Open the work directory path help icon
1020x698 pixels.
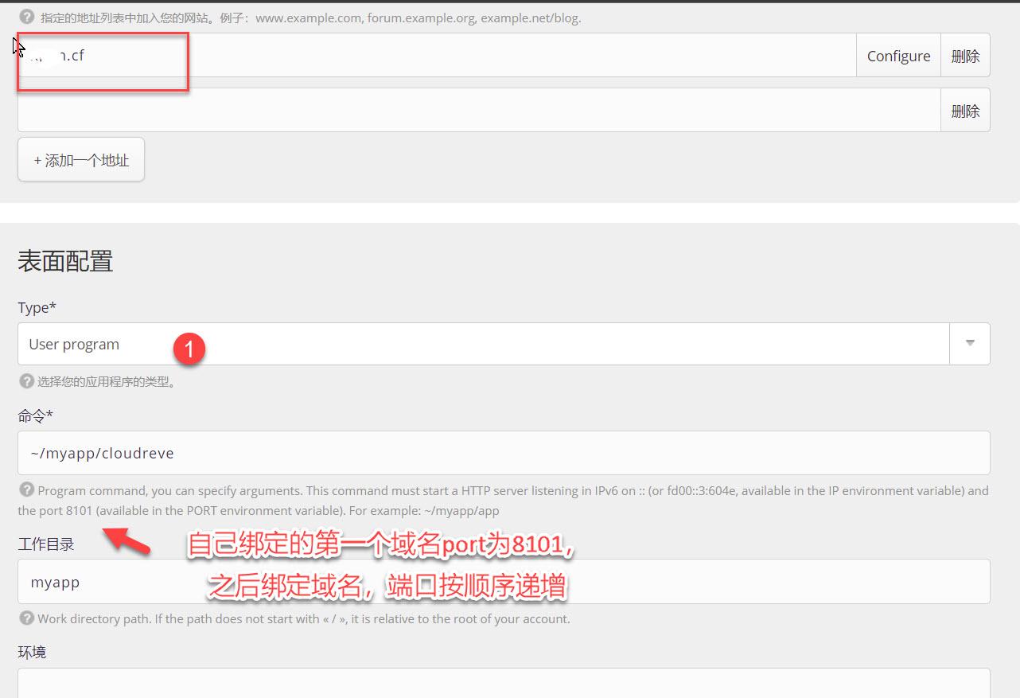(25, 618)
